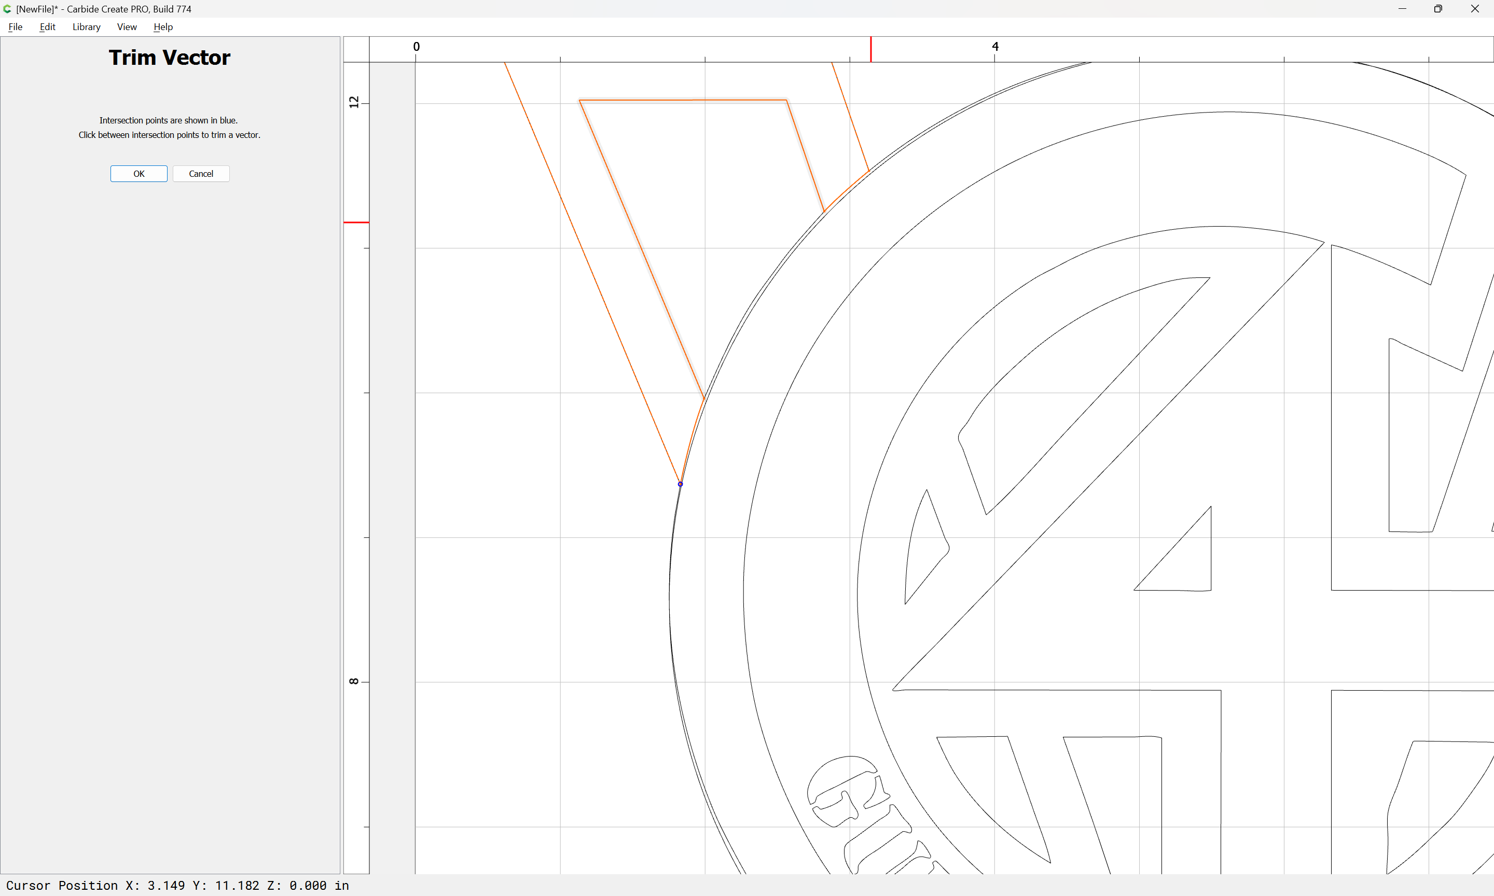1494x896 pixels.
Task: Open the File menu
Action: pyautogui.click(x=16, y=26)
